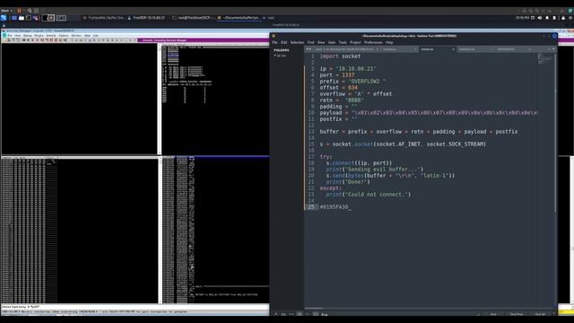Click the tab navigation arrows left of the tabs

pyautogui.click(x=309, y=49)
